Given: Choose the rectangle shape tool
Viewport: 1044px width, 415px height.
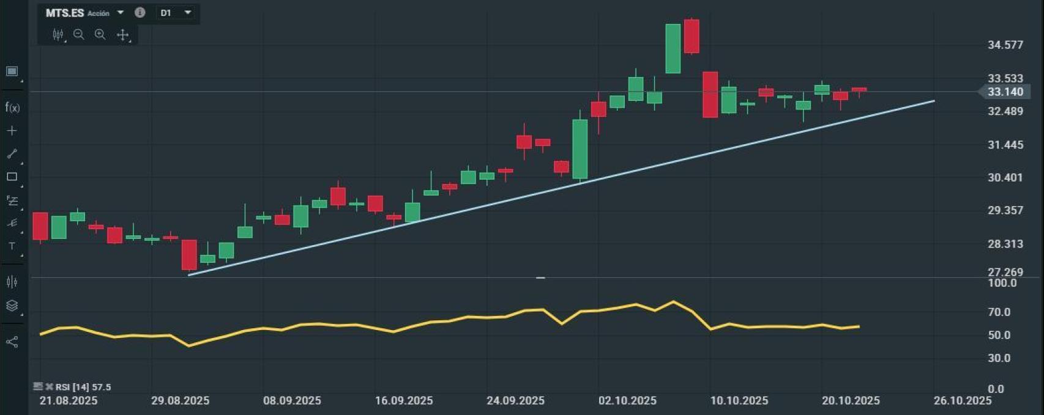Looking at the screenshot, I should click(x=12, y=177).
